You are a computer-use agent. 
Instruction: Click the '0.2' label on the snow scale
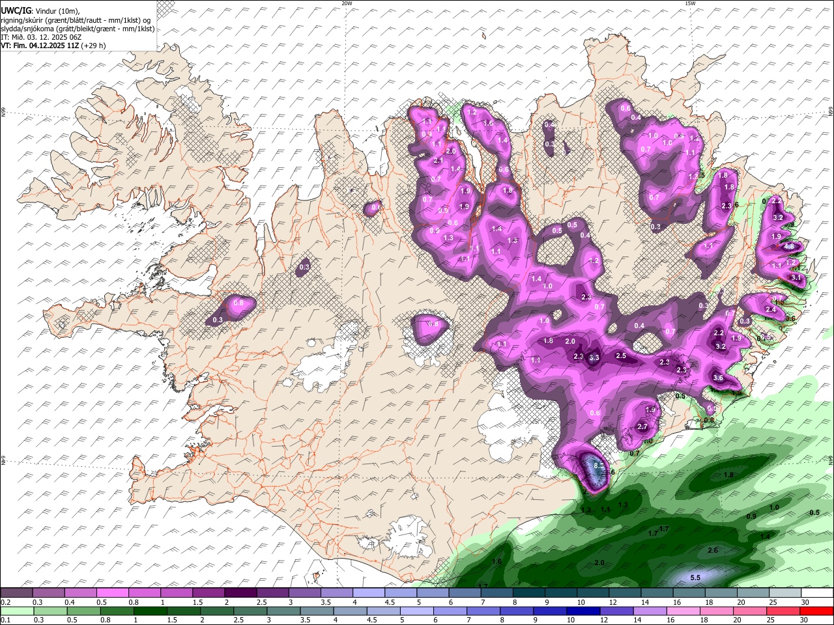(6, 602)
